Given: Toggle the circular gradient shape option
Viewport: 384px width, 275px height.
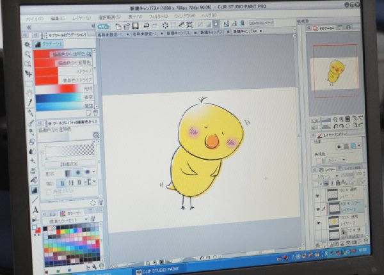Looking at the screenshot, I should pos(78,173).
